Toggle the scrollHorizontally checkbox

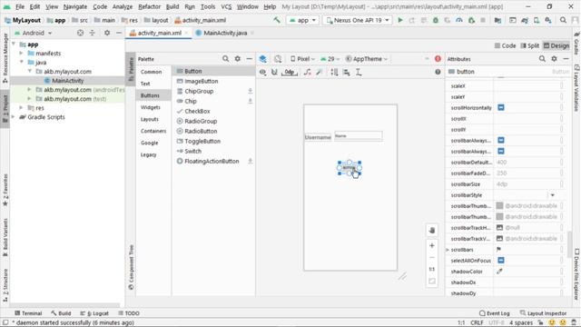pos(501,107)
